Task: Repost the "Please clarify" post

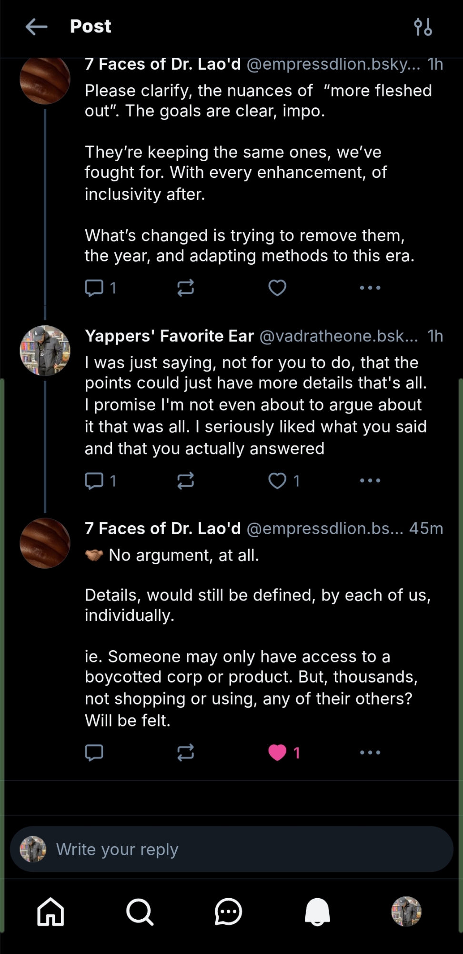Action: pos(185,288)
